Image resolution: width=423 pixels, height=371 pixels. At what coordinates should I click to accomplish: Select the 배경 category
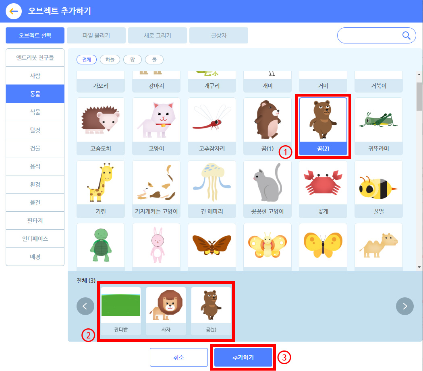pos(35,257)
